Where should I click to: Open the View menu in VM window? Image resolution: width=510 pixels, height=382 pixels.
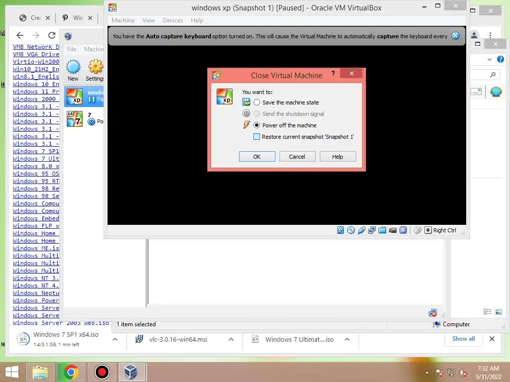[x=148, y=20]
